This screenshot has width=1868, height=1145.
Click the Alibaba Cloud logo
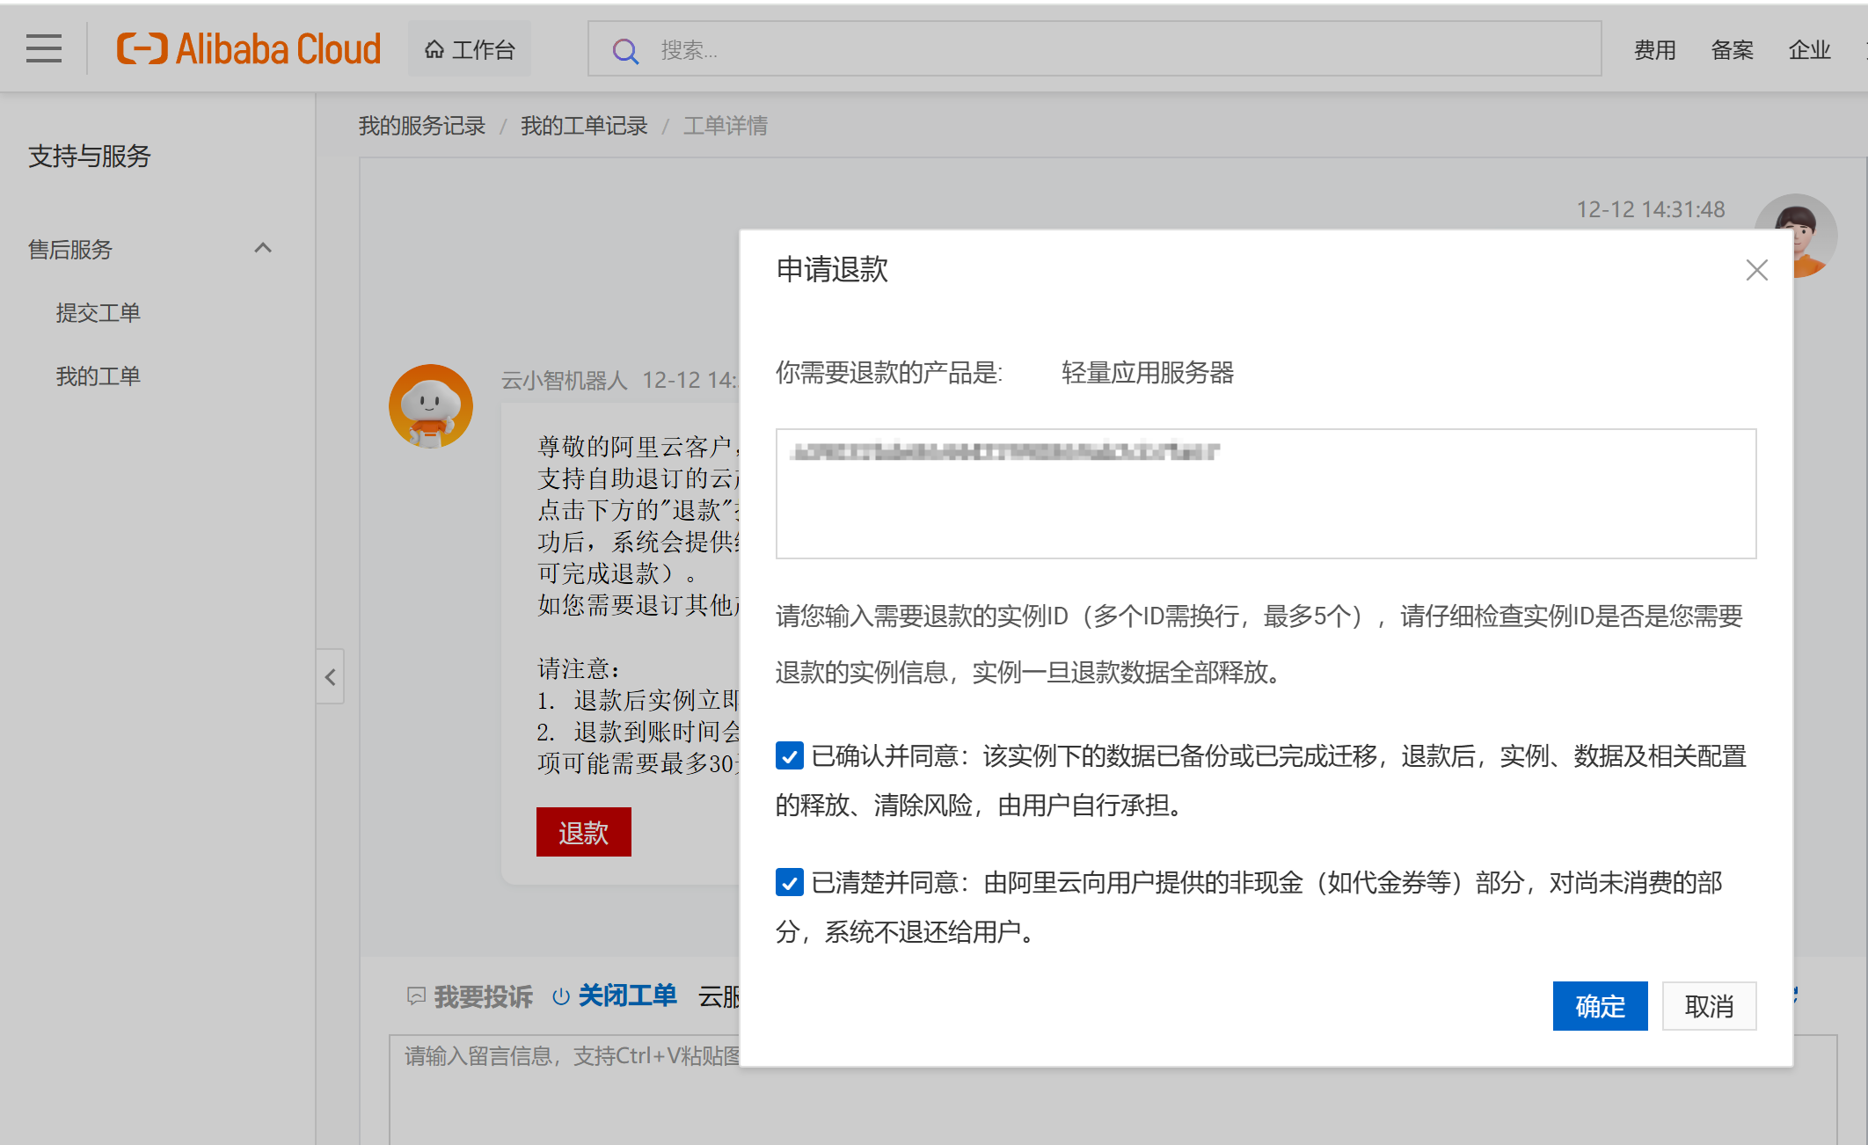click(x=249, y=49)
